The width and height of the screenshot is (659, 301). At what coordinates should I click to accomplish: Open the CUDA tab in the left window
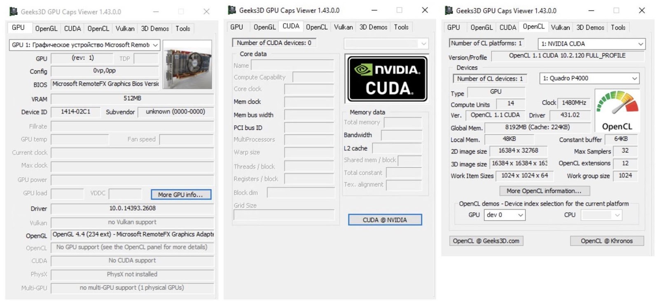pos(72,28)
